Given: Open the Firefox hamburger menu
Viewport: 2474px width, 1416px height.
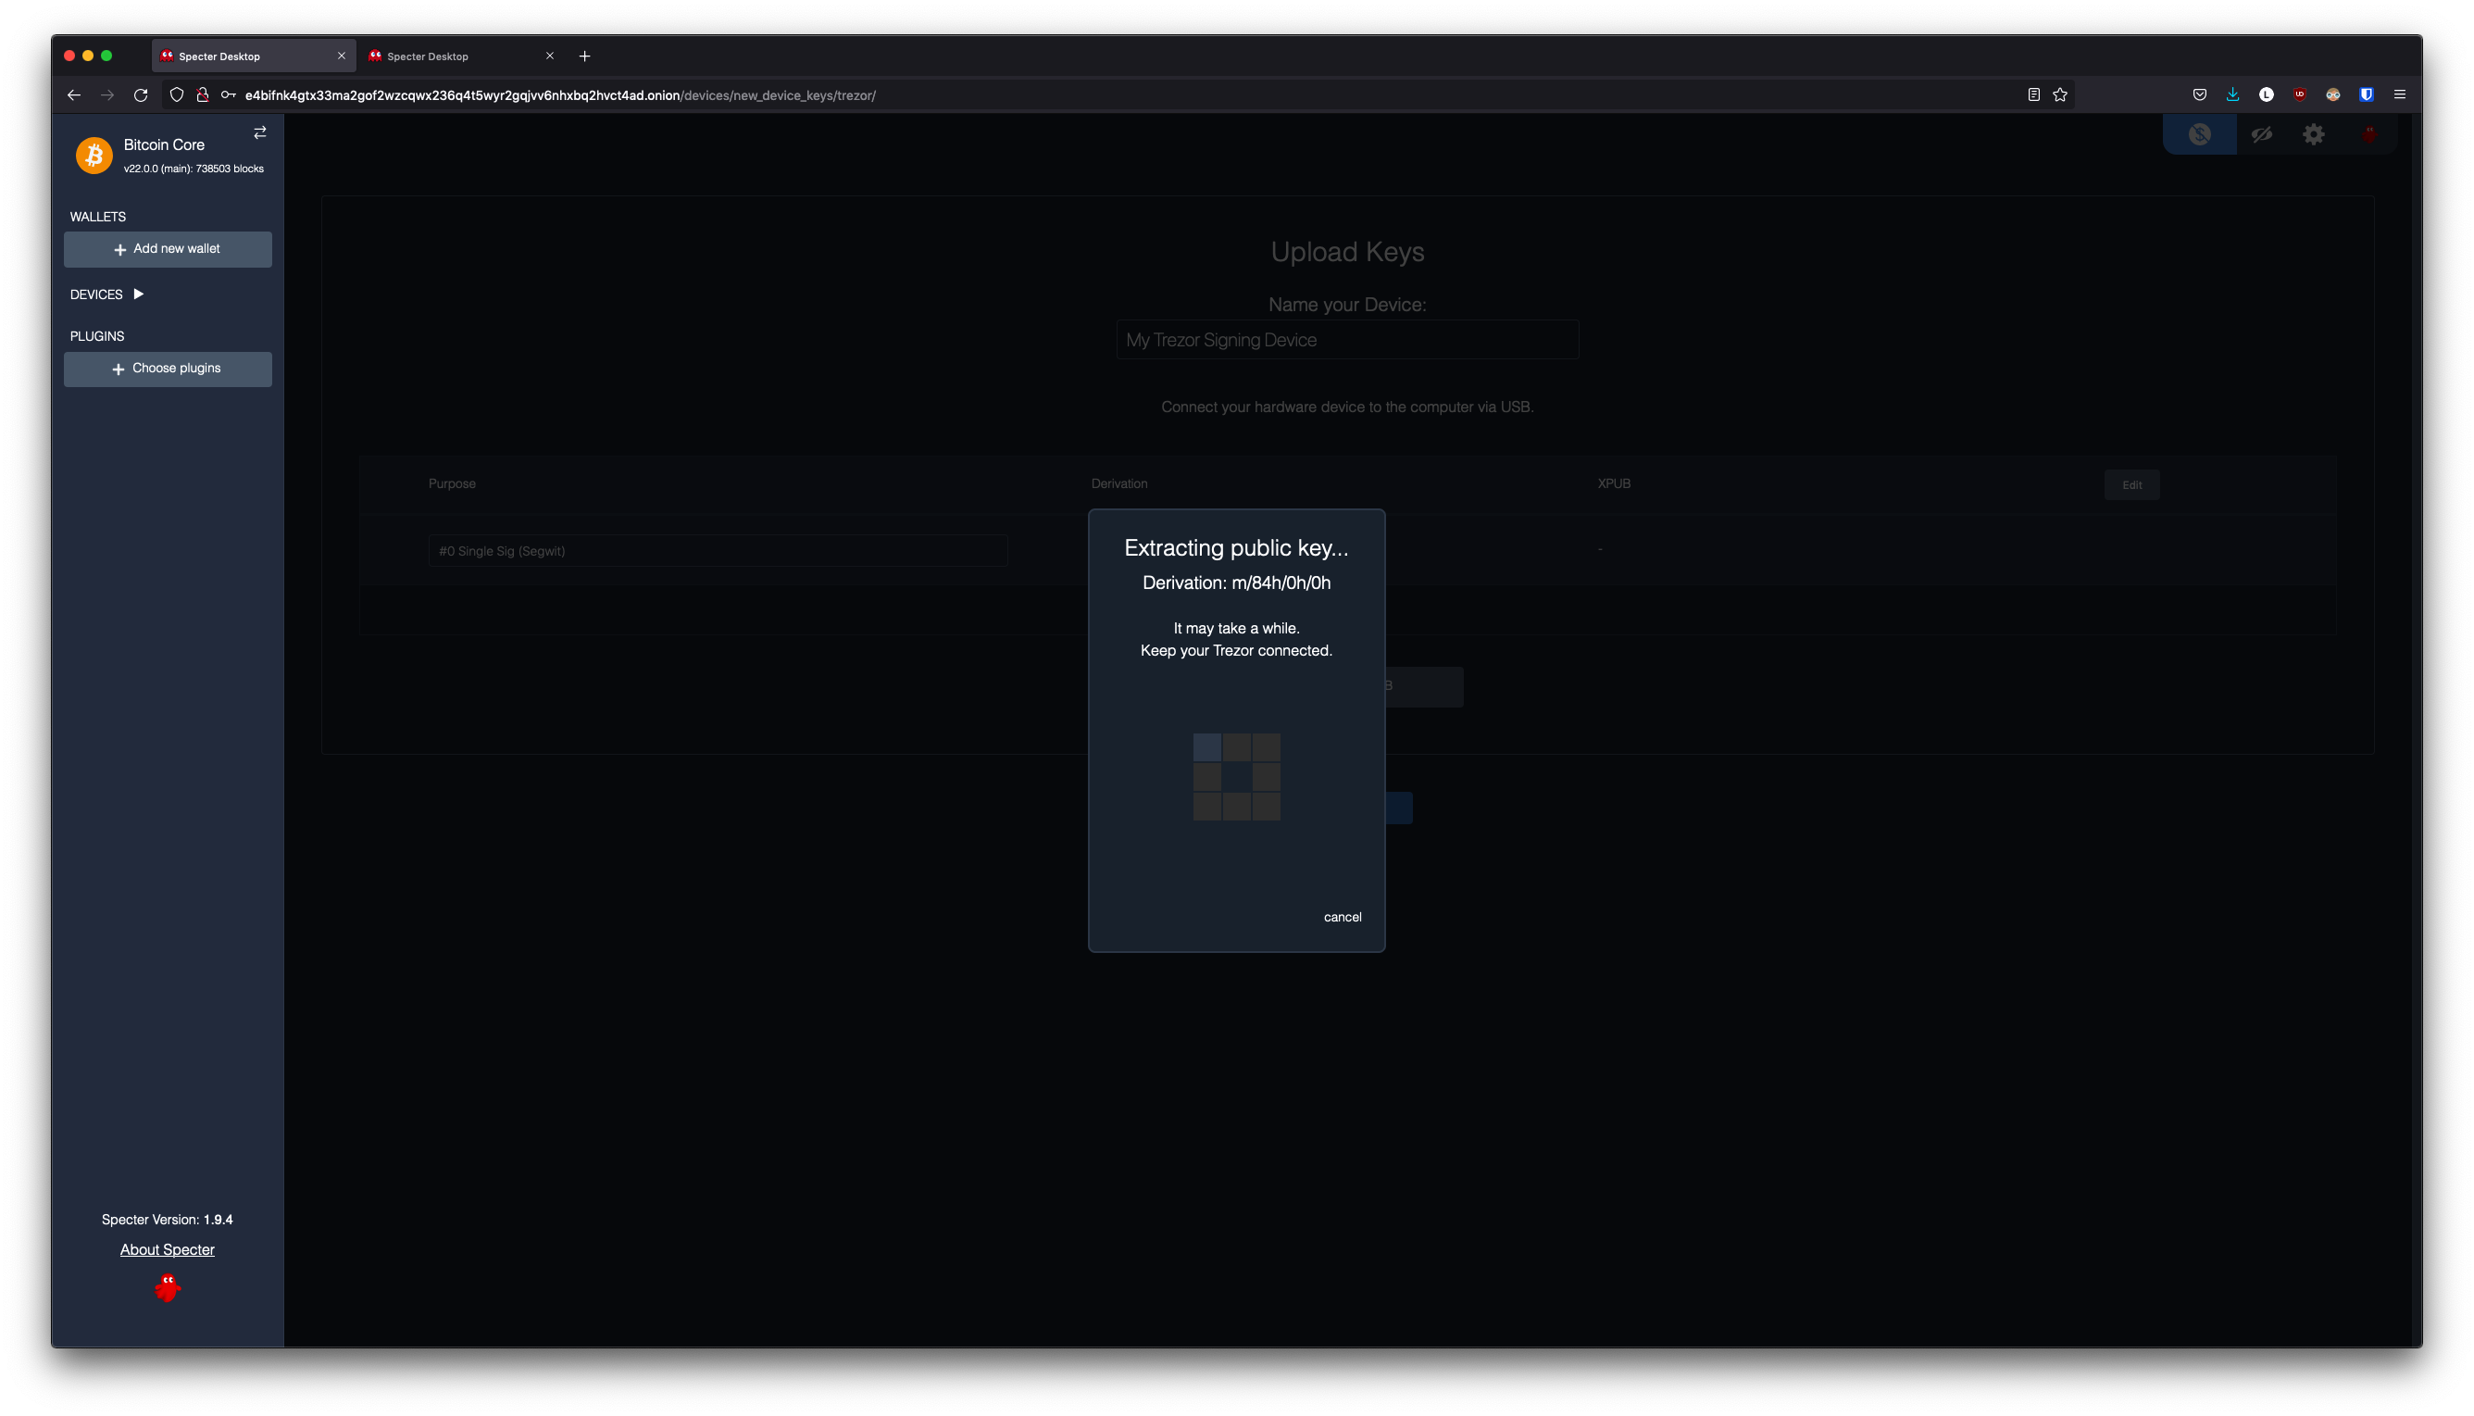Looking at the screenshot, I should 2399,94.
